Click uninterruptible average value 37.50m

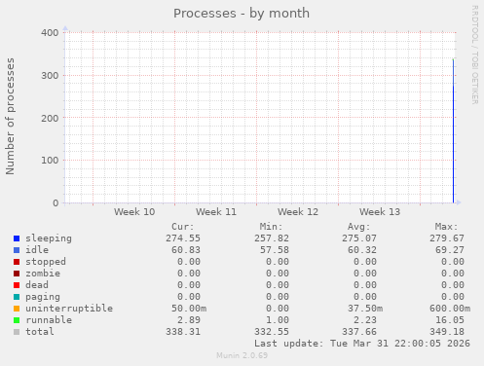pyautogui.click(x=365, y=309)
